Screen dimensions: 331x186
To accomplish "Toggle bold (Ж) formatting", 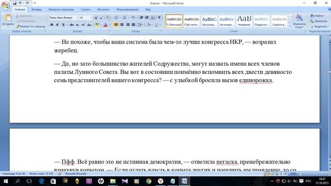I will tap(52, 25).
